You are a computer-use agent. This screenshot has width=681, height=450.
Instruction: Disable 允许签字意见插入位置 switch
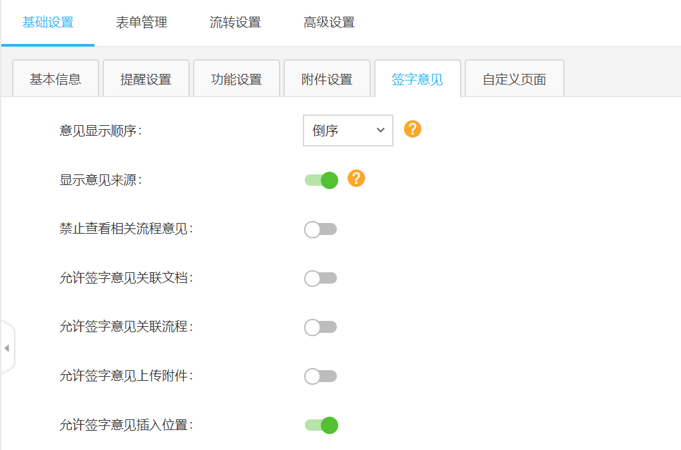322,425
